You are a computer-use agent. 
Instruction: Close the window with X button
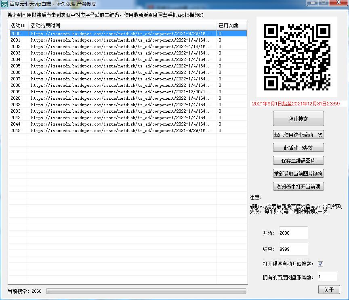click(339, 2)
